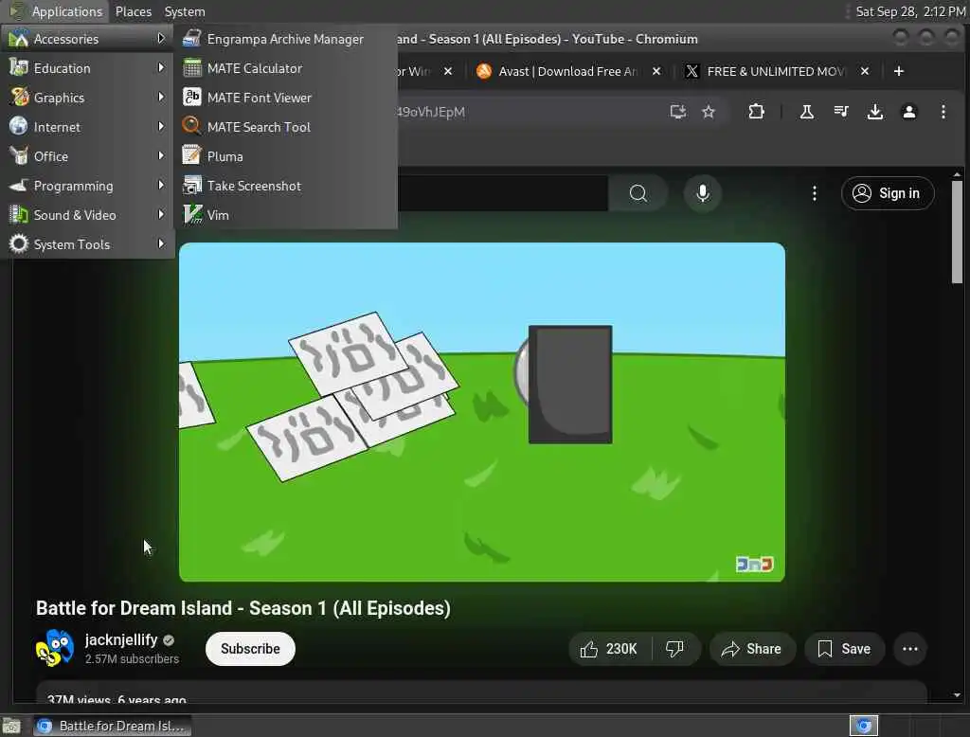This screenshot has height=737, width=970.
Task: Close the partially hidden Win tab
Action: (448, 71)
